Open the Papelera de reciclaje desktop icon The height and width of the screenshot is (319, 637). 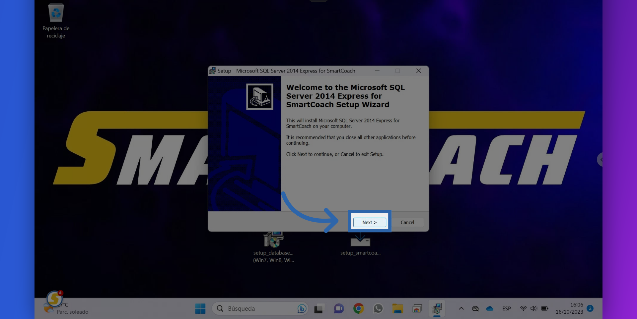pyautogui.click(x=56, y=21)
